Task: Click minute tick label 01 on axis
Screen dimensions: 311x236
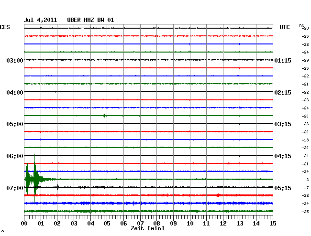Action: coord(41,224)
